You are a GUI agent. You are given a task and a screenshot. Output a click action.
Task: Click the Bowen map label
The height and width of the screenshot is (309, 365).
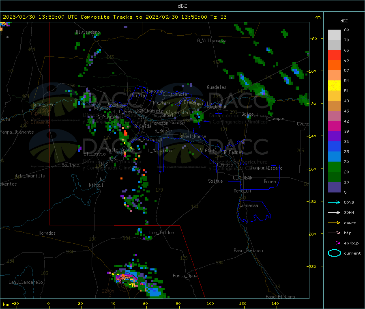270,182
